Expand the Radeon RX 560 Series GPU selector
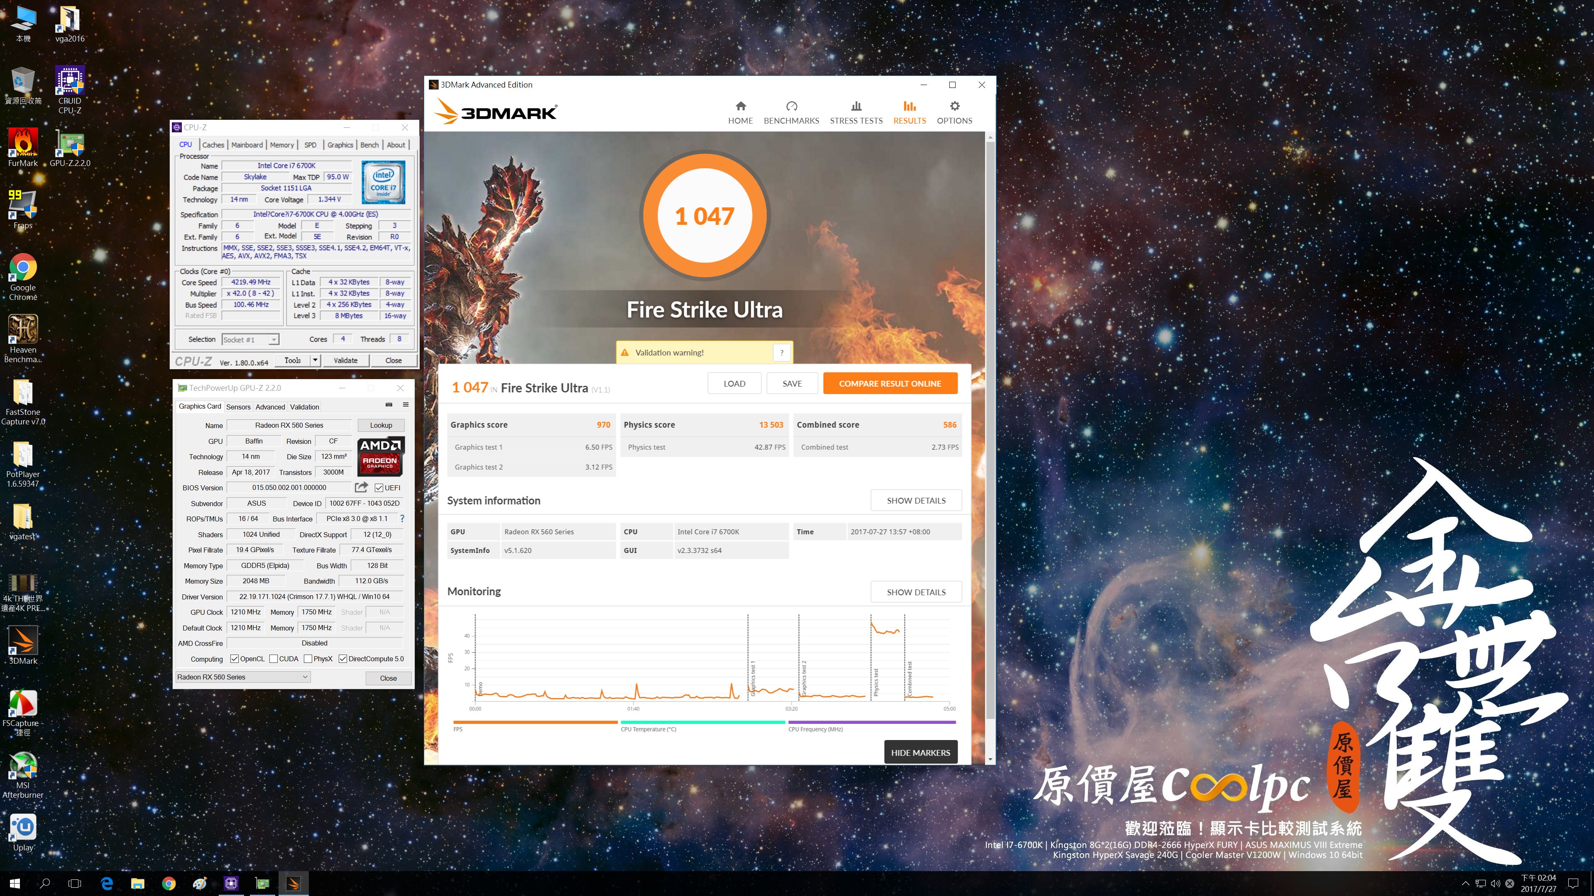Image resolution: width=1594 pixels, height=896 pixels. 242,677
